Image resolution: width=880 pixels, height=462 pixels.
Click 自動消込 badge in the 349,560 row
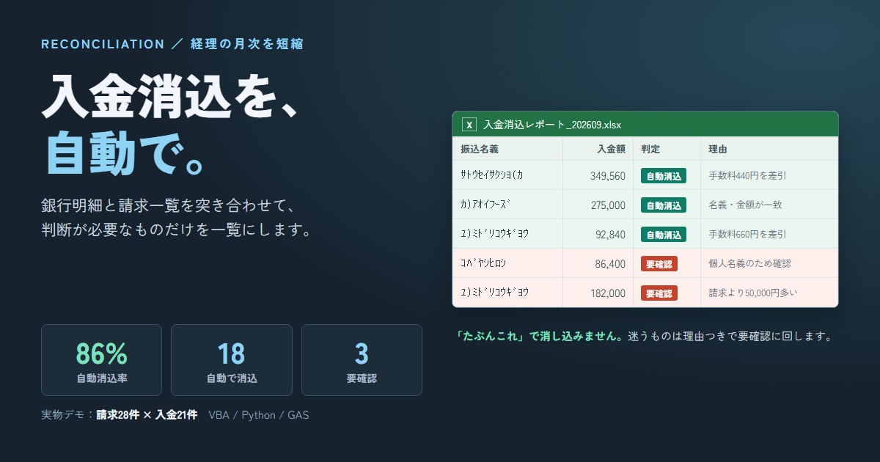tap(664, 176)
